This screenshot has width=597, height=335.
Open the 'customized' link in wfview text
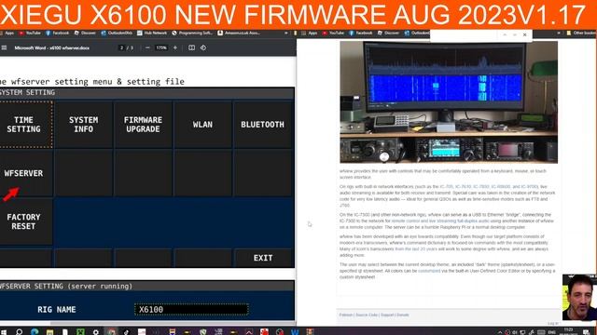click(429, 271)
